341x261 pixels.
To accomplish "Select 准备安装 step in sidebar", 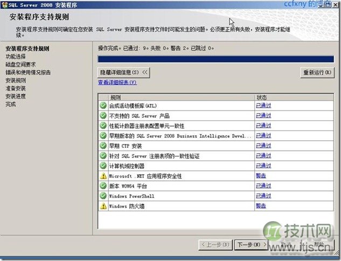I will point(16,88).
